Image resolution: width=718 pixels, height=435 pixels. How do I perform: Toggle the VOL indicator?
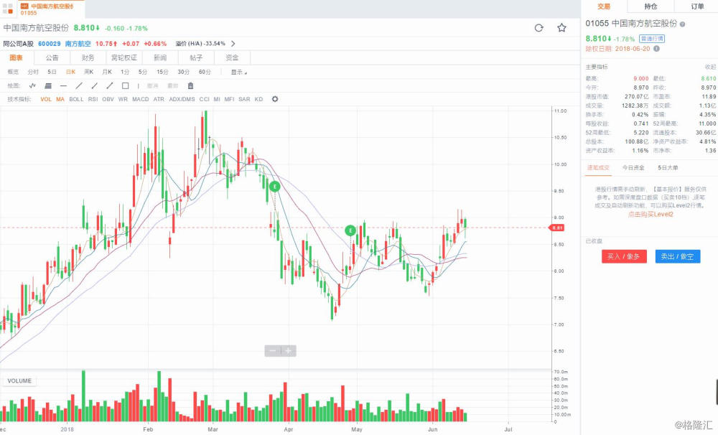click(46, 99)
